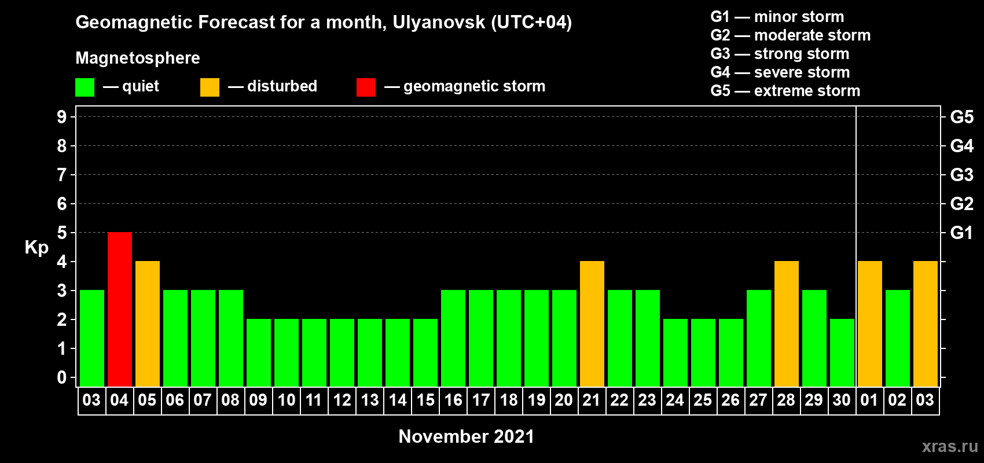Click the G1 right axis label

962,233
